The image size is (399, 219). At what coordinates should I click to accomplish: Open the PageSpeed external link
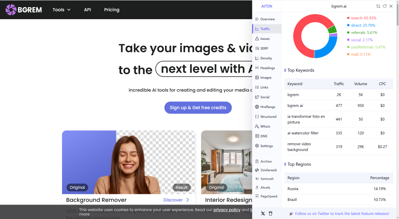pyautogui.click(x=267, y=196)
